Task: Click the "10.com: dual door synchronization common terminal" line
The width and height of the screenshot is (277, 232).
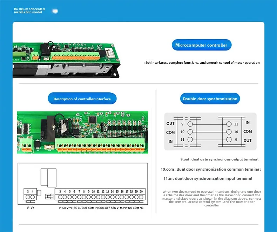Action: point(211,169)
